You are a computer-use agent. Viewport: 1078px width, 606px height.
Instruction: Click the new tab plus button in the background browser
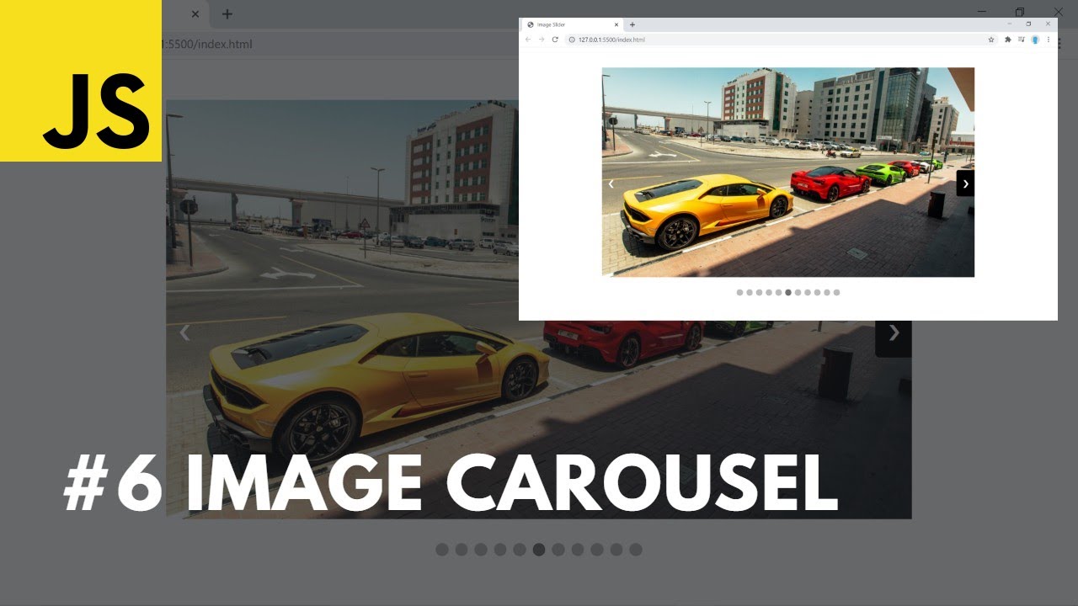point(227,14)
